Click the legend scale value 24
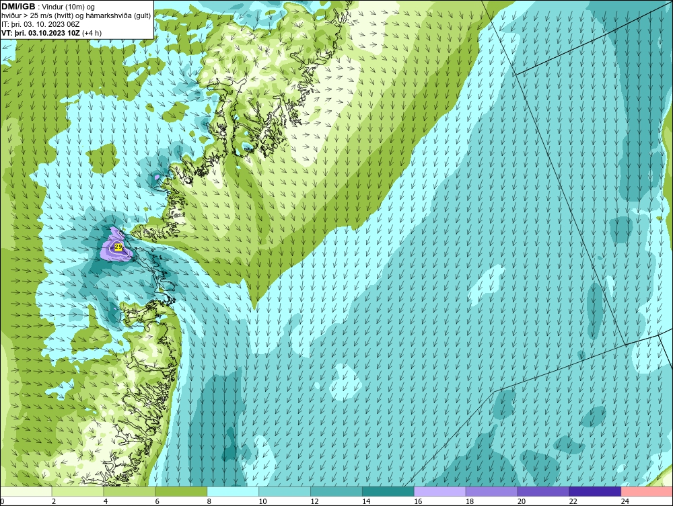 coord(625,501)
